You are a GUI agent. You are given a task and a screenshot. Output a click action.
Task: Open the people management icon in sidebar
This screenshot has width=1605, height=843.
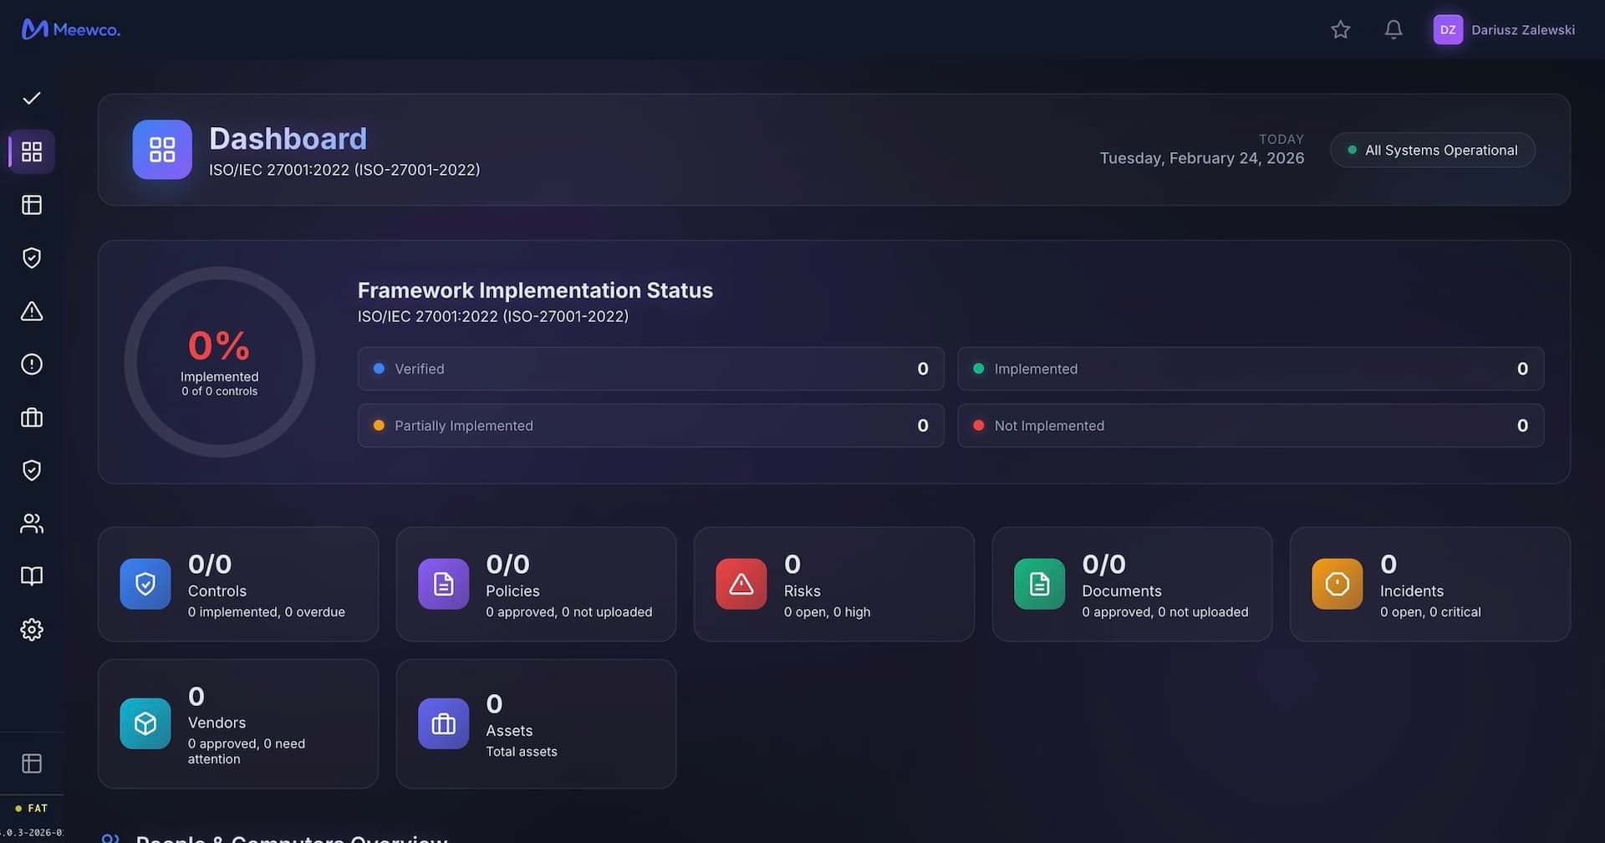click(x=32, y=523)
